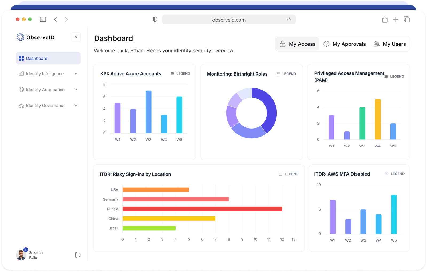
Task: Click the page reload icon in address bar
Action: [x=289, y=20]
